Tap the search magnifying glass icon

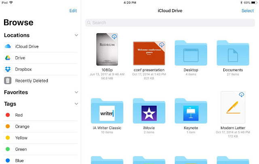[89, 23]
